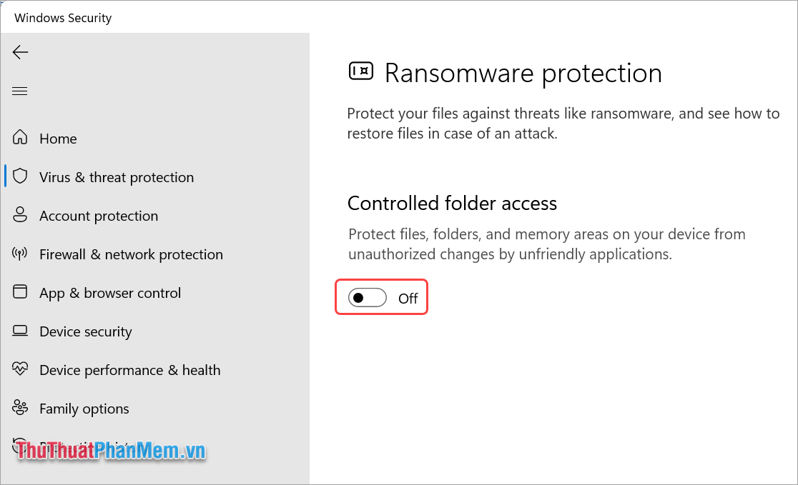Click the Windows Security title bar text
The width and height of the screenshot is (798, 485).
click(64, 17)
